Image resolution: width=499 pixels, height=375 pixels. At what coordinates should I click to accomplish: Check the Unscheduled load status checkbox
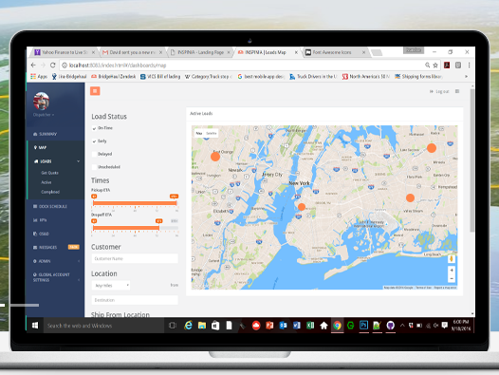tap(94, 167)
